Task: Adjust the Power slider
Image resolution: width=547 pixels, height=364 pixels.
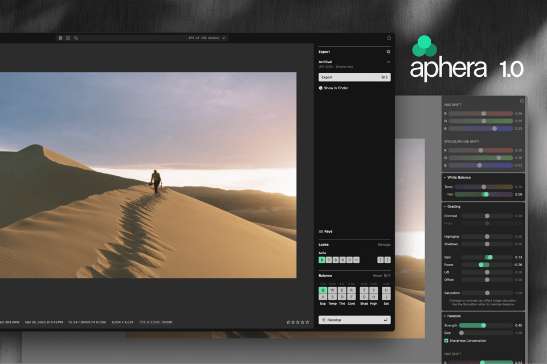Action: (487, 264)
